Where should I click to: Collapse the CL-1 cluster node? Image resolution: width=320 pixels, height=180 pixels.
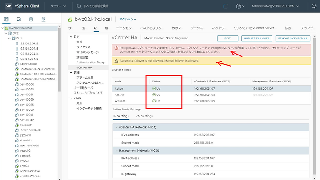click(x=9, y=38)
